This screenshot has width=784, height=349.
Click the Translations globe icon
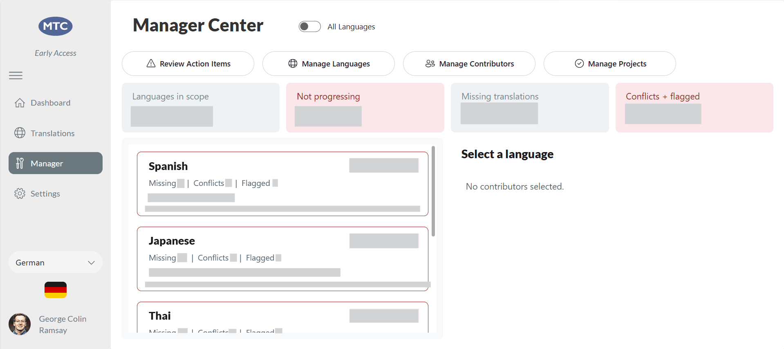tap(20, 133)
